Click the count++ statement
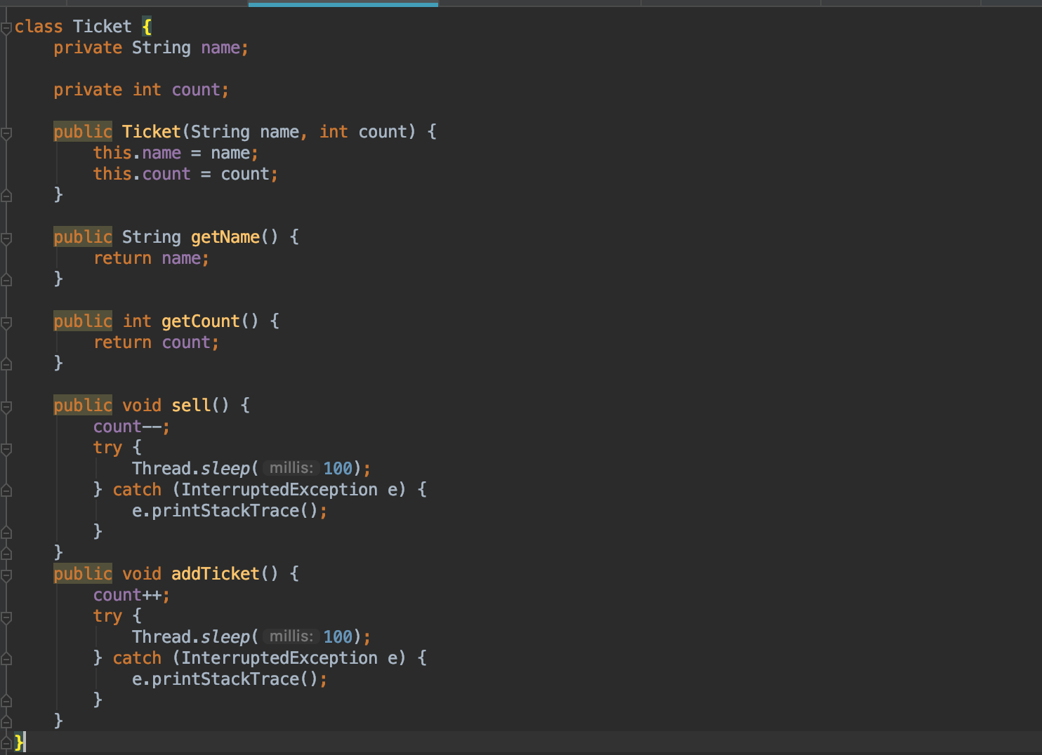This screenshot has height=755, width=1042. [x=131, y=595]
